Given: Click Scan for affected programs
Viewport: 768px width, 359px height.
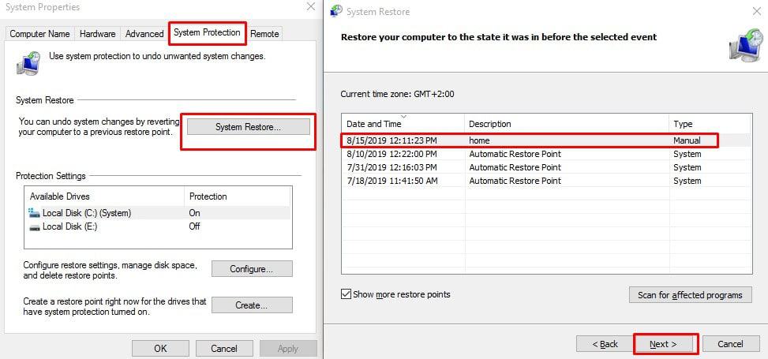Looking at the screenshot, I should 690,295.
